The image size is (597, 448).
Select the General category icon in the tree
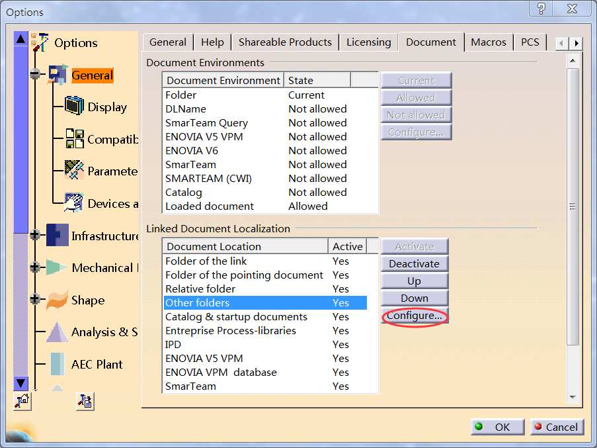[58, 74]
